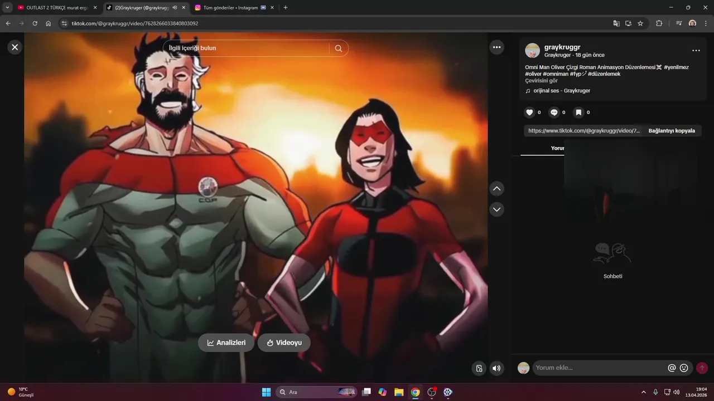
Task: Focus the Yorum ekle comment field
Action: pos(600,368)
